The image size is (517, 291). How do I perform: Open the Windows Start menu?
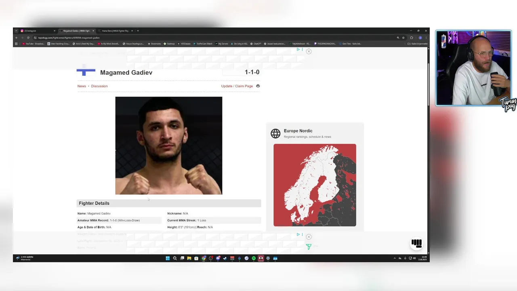[x=168, y=258]
